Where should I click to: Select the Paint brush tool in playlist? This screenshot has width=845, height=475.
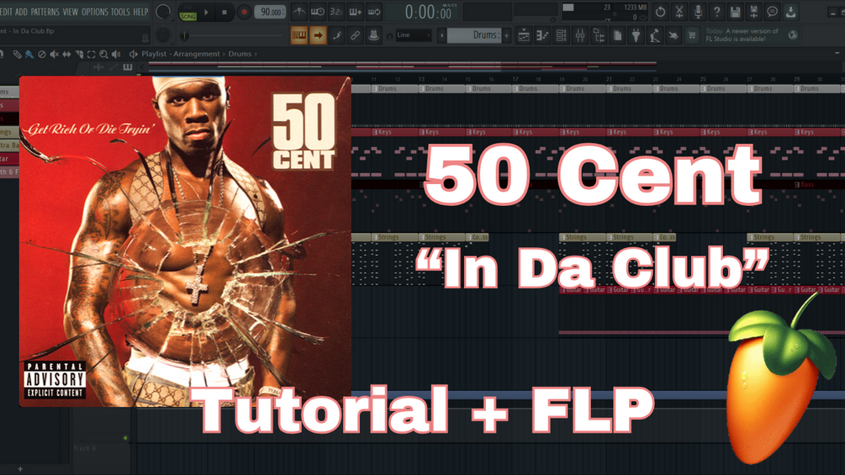pyautogui.click(x=29, y=54)
